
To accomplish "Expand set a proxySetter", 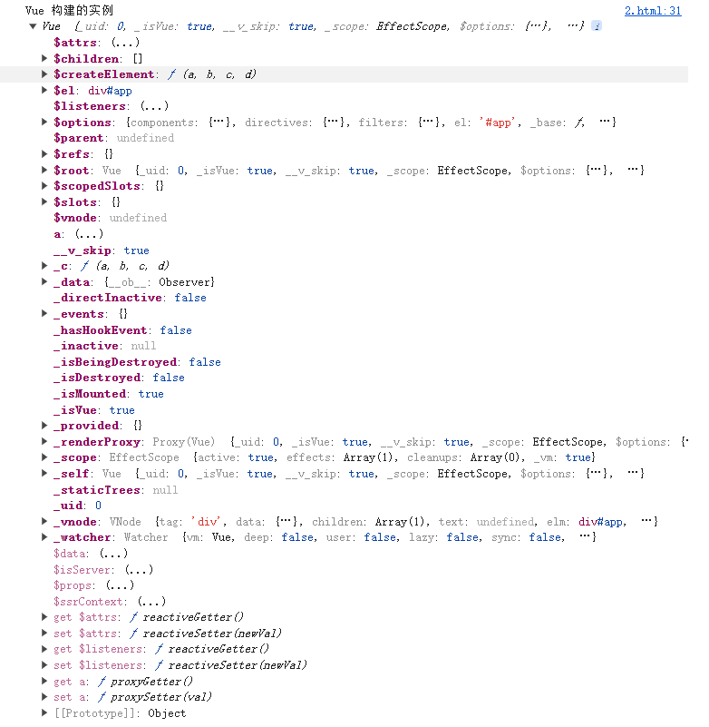I will click(44, 697).
